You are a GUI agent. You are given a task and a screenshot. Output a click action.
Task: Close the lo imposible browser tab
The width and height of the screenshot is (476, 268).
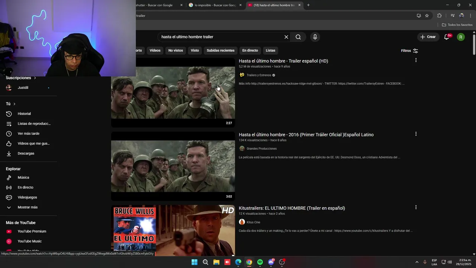click(x=241, y=5)
